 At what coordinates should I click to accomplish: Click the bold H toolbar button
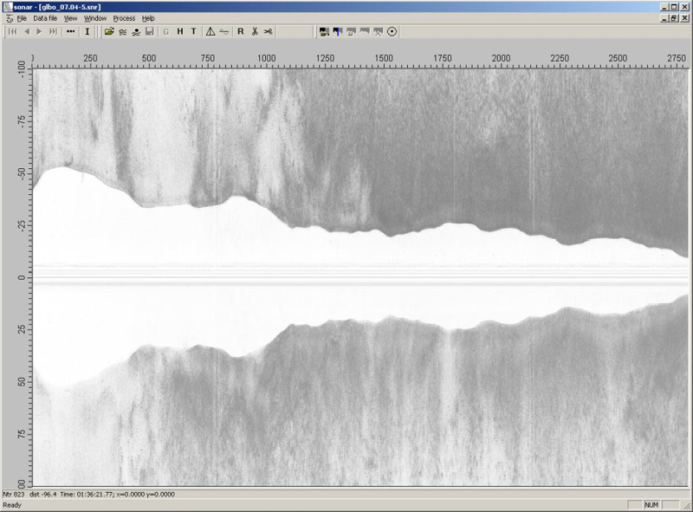pyautogui.click(x=180, y=31)
